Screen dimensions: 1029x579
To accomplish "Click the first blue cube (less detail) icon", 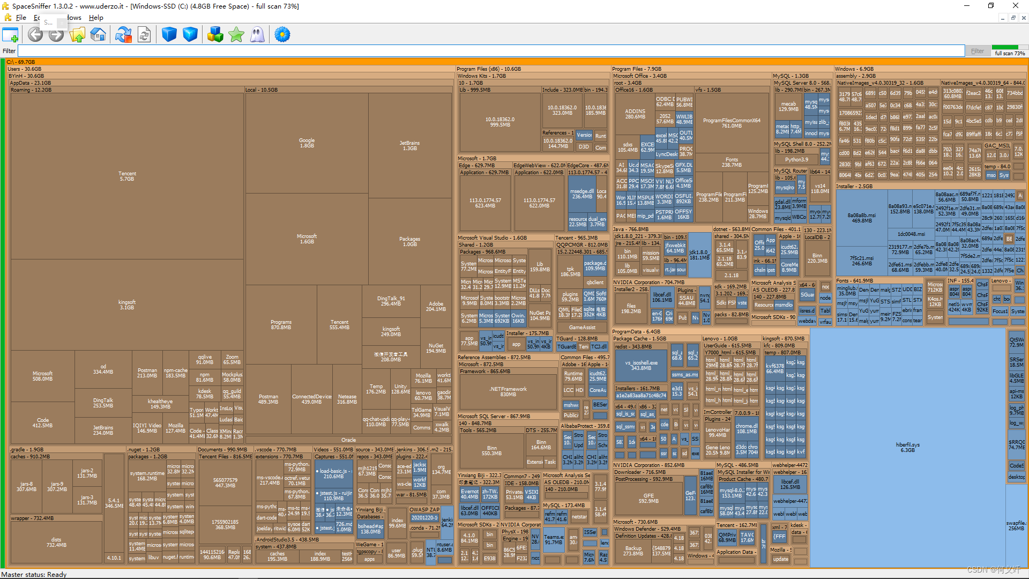I will point(169,35).
